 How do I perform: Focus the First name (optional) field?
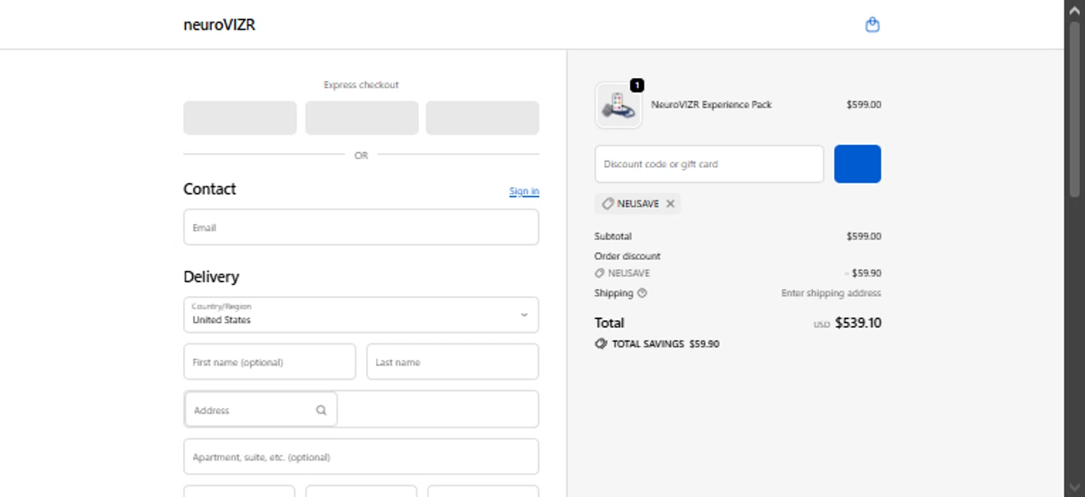pyautogui.click(x=270, y=362)
